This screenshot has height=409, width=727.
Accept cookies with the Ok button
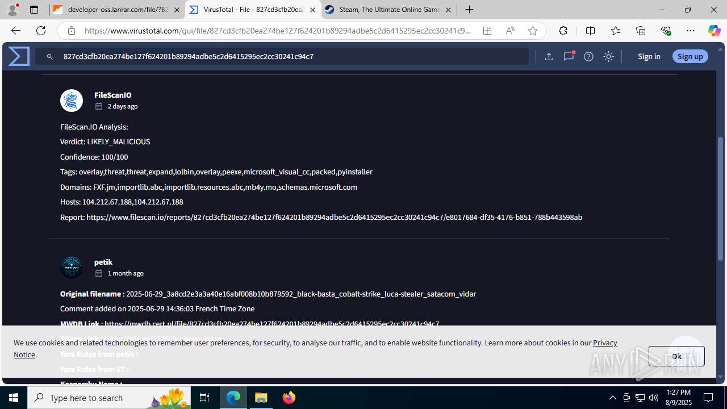pyautogui.click(x=676, y=356)
